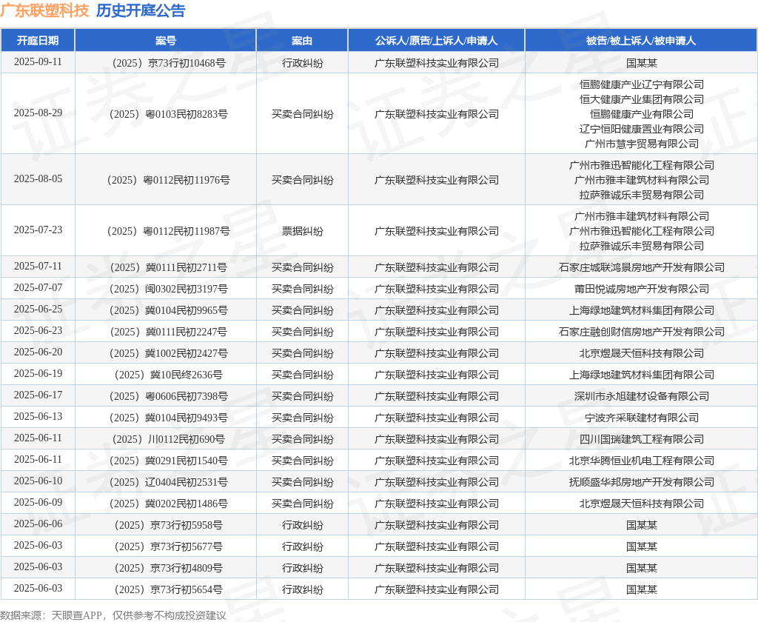
Task: Click the date 2025-06-06
Action: click(38, 524)
